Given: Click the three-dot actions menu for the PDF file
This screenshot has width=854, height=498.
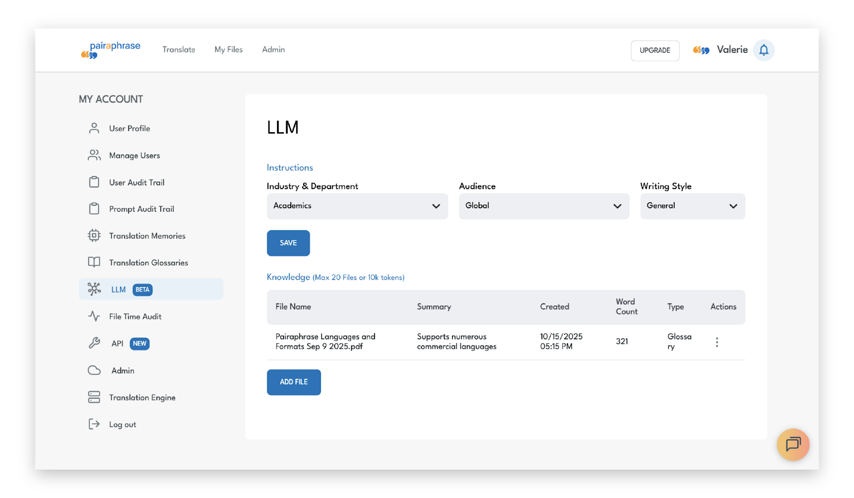Looking at the screenshot, I should (x=717, y=342).
